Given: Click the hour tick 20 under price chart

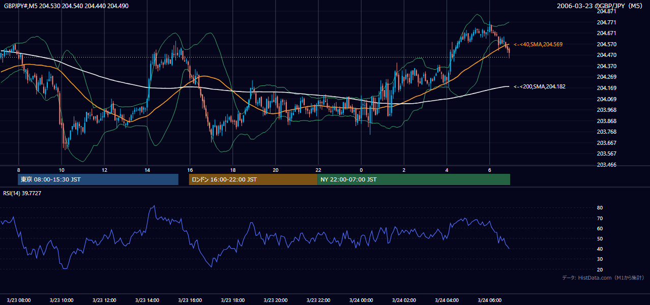Looking at the screenshot, I should pyautogui.click(x=275, y=170).
